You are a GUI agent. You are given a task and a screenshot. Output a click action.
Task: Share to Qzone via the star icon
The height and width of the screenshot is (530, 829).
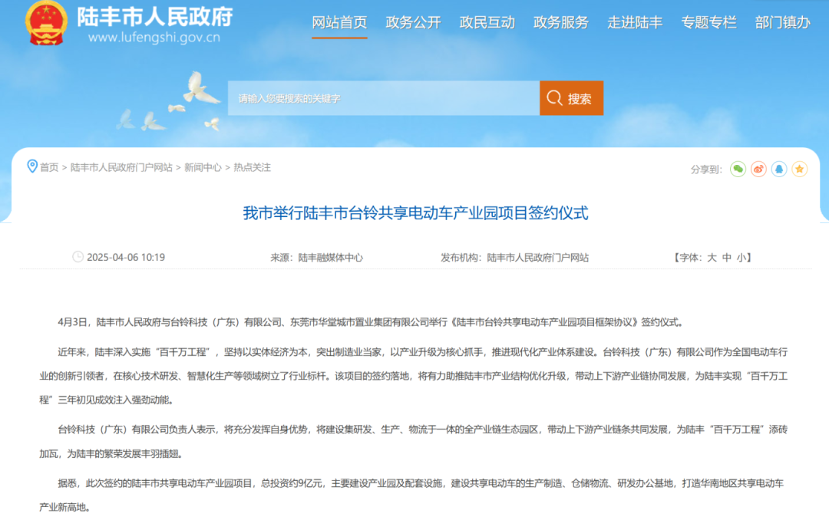799,169
